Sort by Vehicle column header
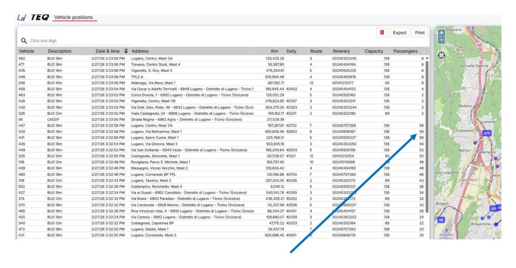This screenshot has width=516, height=268. (x=26, y=51)
